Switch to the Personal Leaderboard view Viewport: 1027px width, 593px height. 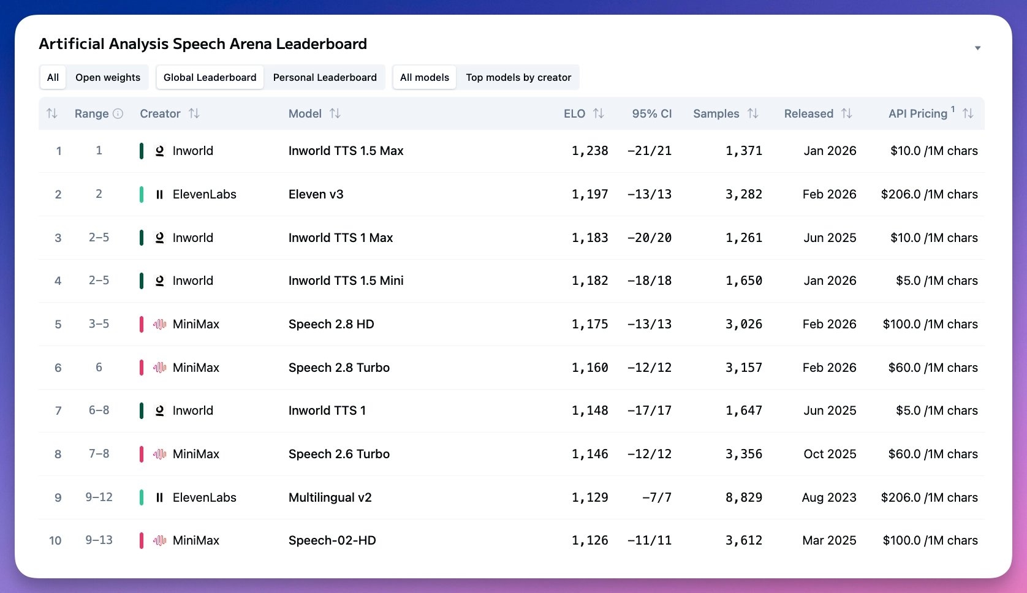325,77
